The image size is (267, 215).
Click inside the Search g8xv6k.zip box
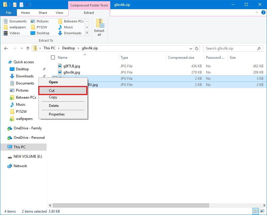click(231, 48)
